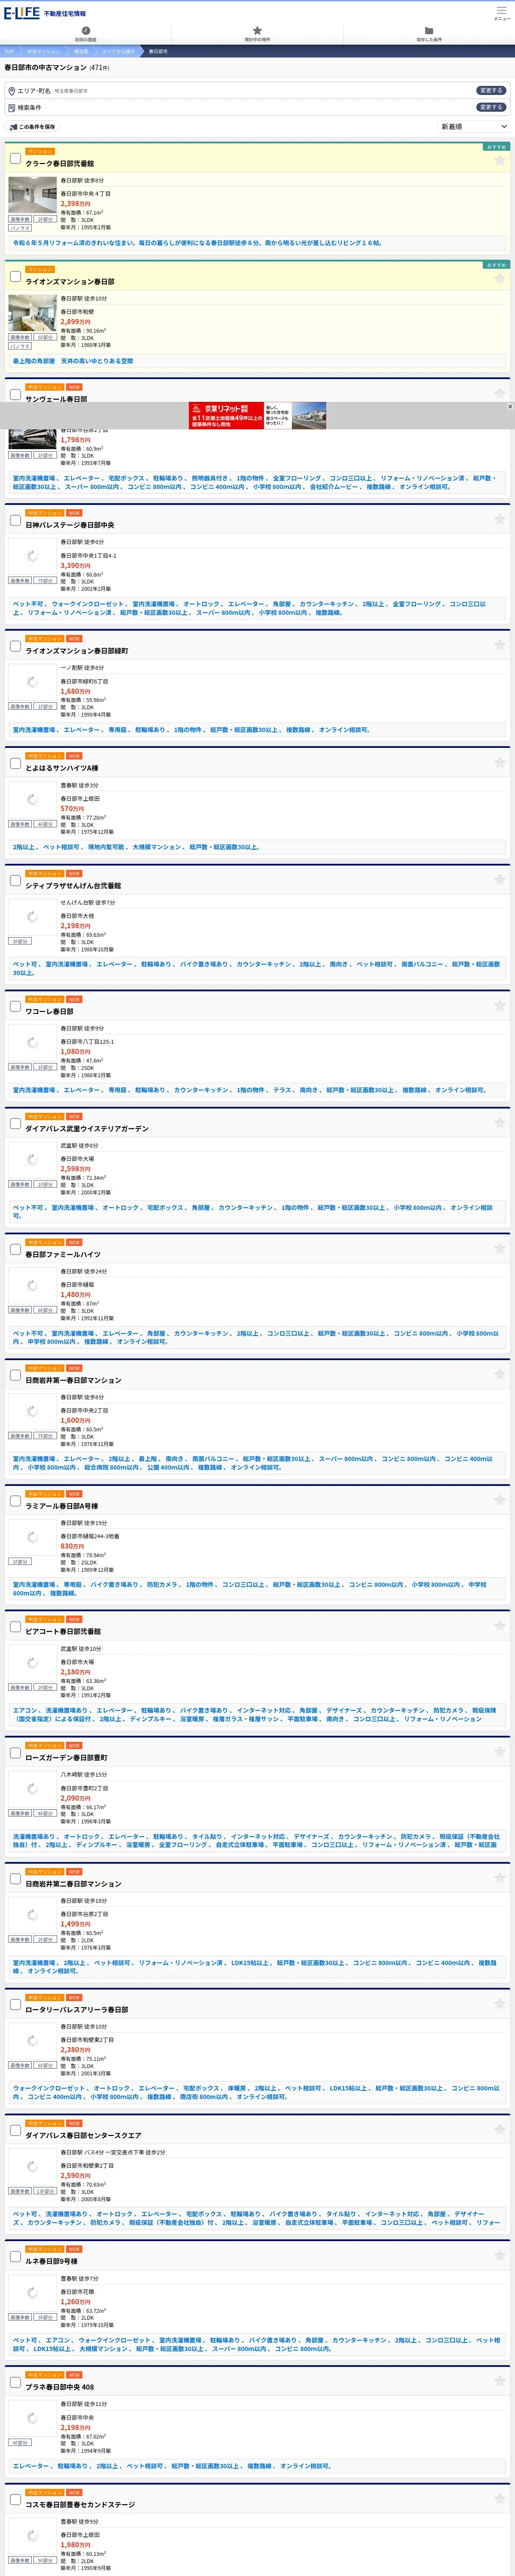Click the 1,980万円 price text
The height and width of the screenshot is (2576, 515).
[75, 2545]
